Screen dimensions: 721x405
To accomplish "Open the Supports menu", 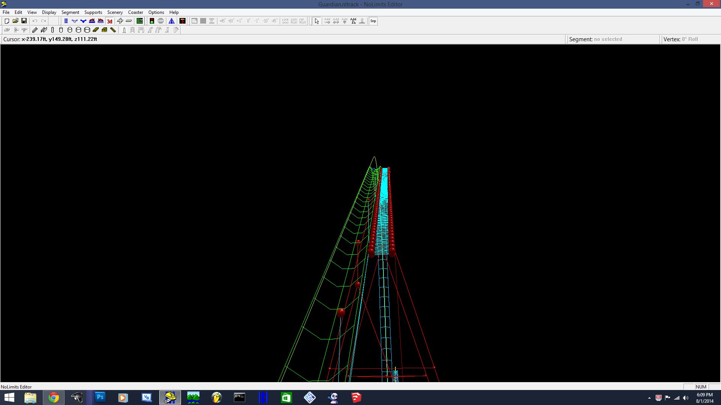I will 93,12.
